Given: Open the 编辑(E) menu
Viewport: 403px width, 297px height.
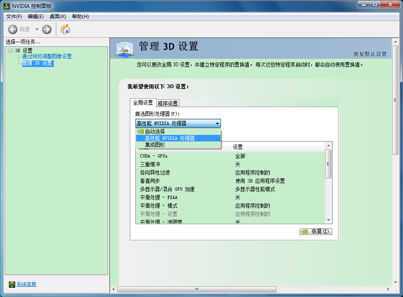Looking at the screenshot, I should coord(36,17).
